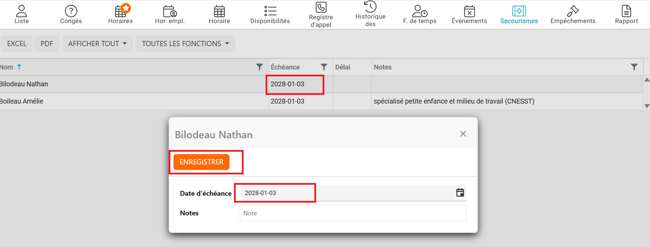The width and height of the screenshot is (650, 247).
Task: Expand the AFFICHER TOUT dropdown
Action: [x=97, y=44]
